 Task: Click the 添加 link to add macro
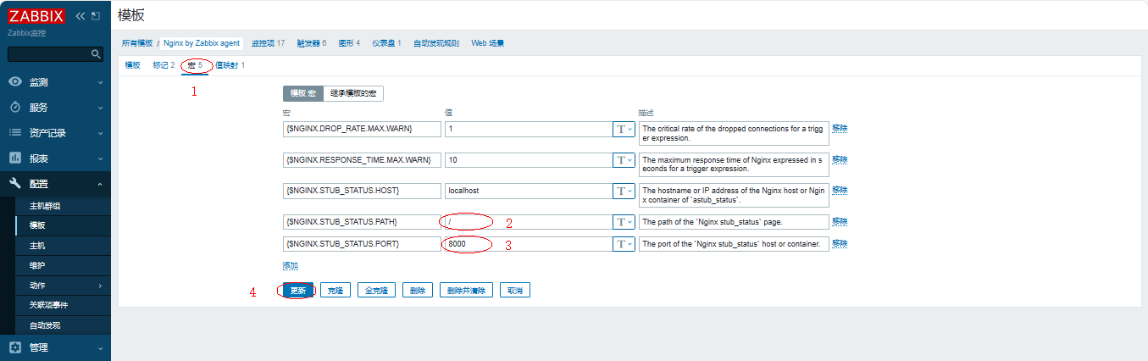290,265
